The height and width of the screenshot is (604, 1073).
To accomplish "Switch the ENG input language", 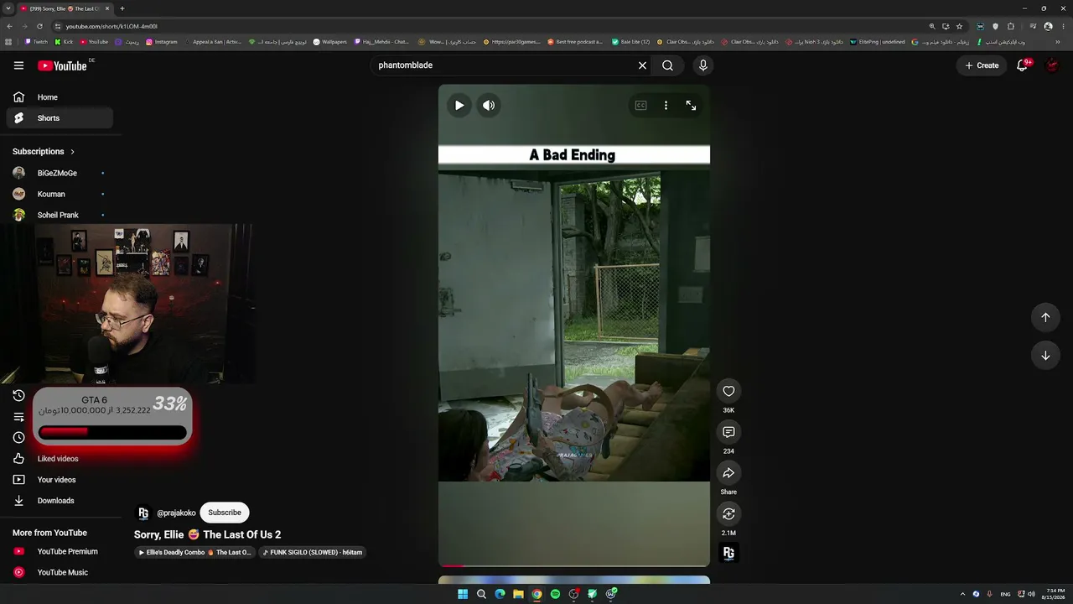I will tap(1005, 594).
